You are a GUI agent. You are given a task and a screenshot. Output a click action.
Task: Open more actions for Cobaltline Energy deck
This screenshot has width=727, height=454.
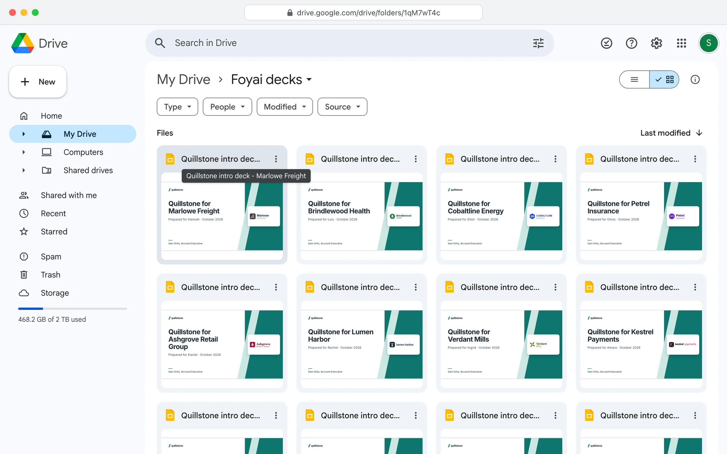coord(555,159)
